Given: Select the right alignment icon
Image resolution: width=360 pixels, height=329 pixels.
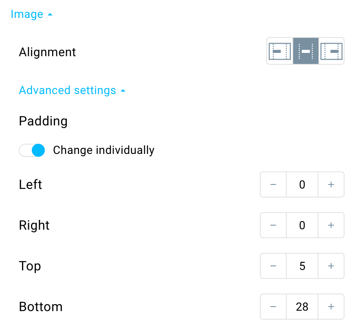Looking at the screenshot, I should click(331, 51).
